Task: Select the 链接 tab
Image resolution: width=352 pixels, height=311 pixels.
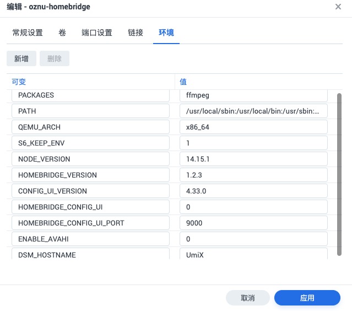Action: [136, 33]
